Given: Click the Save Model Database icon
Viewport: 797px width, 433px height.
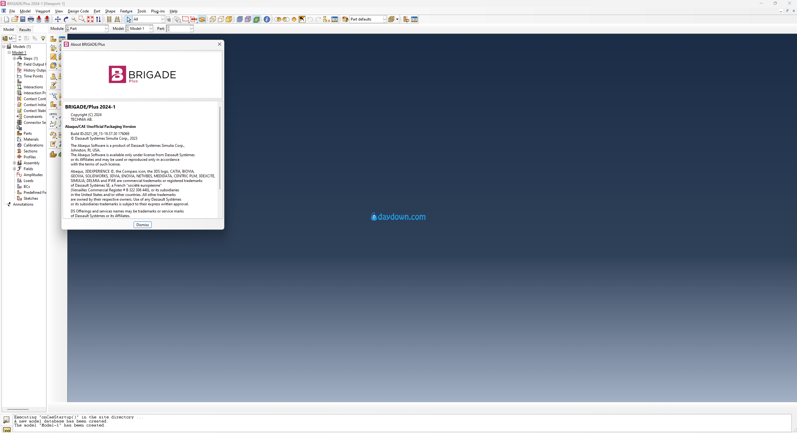Looking at the screenshot, I should [23, 19].
